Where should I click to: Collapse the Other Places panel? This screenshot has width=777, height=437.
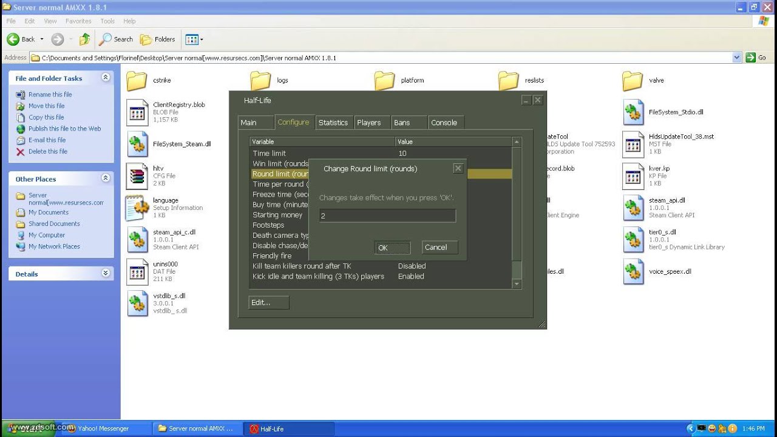tap(106, 178)
